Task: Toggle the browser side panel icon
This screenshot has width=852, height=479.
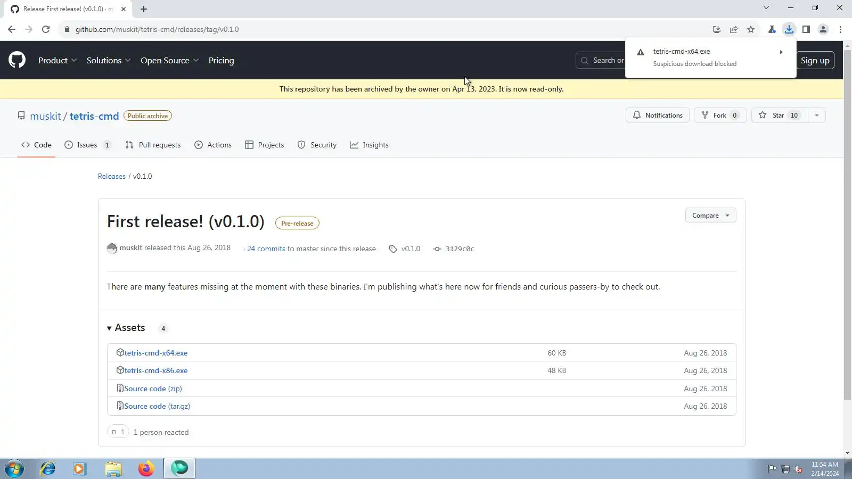Action: click(x=806, y=29)
